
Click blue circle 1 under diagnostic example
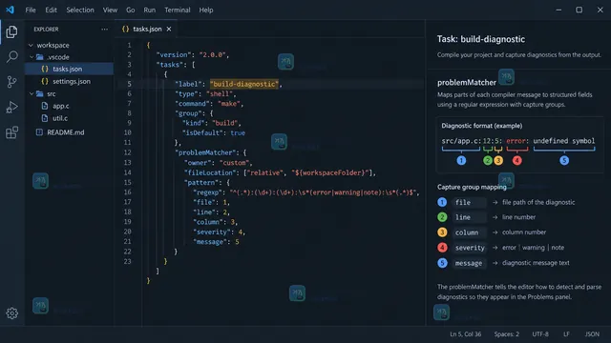click(x=461, y=160)
